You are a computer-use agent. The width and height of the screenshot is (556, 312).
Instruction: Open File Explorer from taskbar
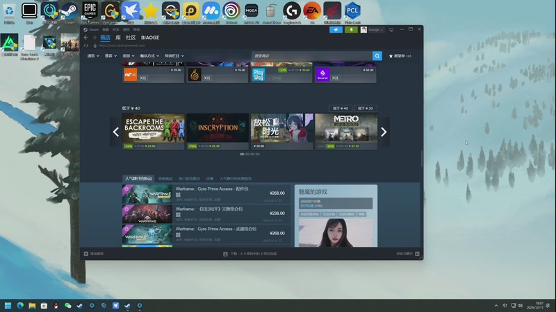[32, 306]
